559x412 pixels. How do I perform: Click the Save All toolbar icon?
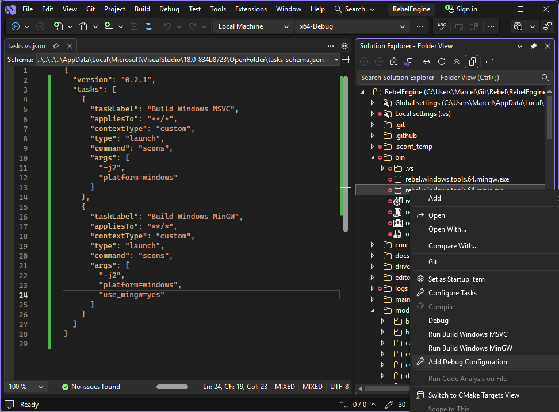[148, 26]
